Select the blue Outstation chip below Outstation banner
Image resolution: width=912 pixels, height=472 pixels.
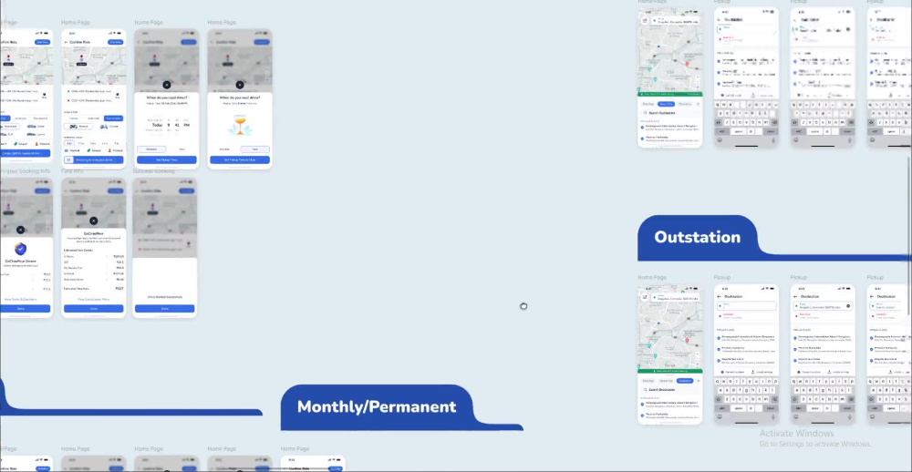685,381
